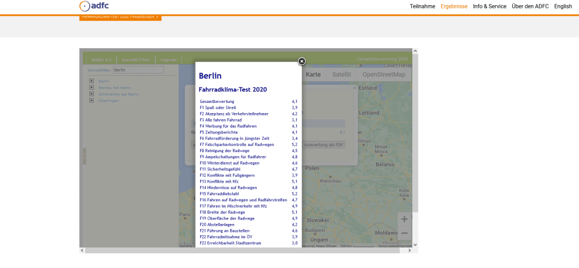The height and width of the screenshot is (268, 579).
Task: Open the Teilnahme menu
Action: (422, 6)
